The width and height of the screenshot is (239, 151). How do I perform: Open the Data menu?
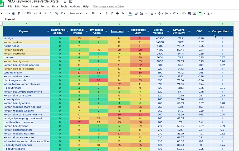pos(55,7)
